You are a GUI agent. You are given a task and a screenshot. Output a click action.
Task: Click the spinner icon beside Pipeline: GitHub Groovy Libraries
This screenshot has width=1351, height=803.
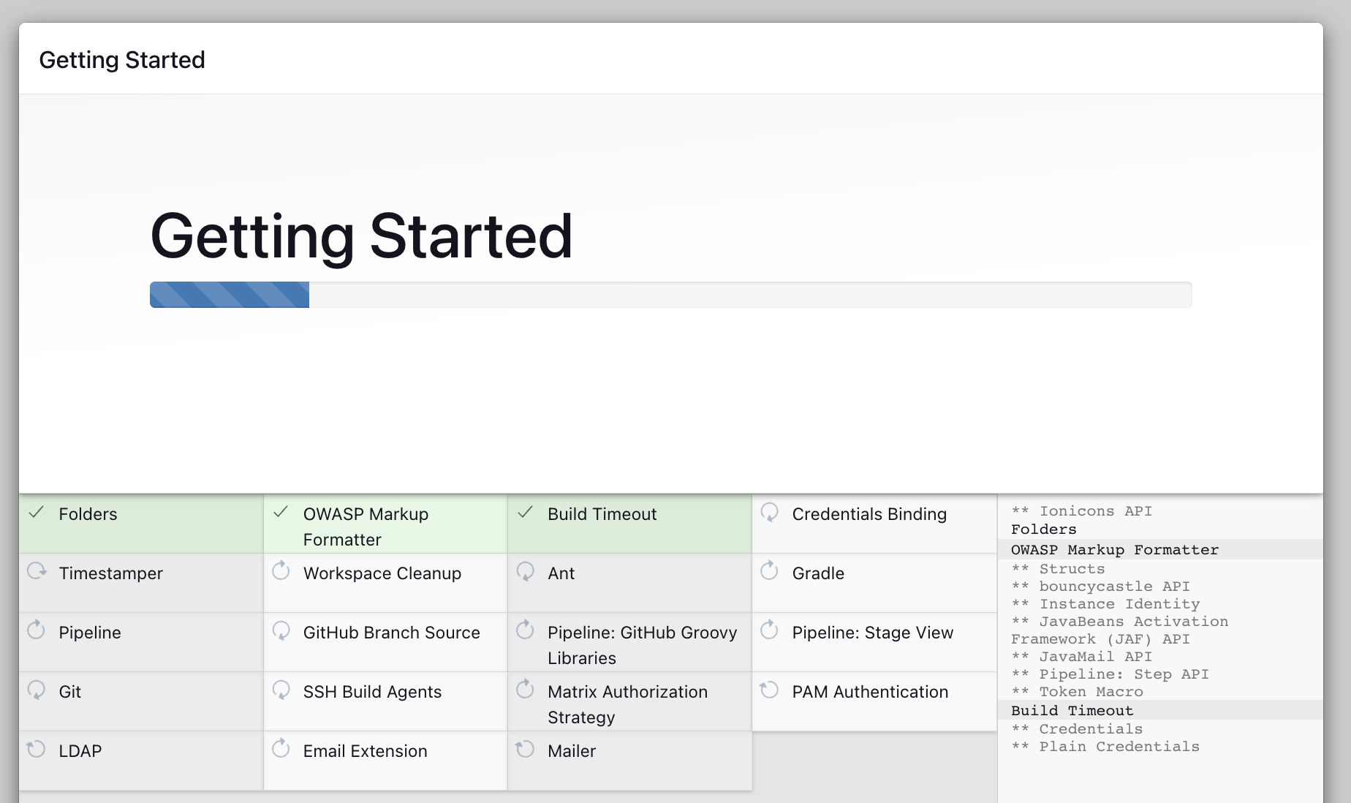click(525, 630)
